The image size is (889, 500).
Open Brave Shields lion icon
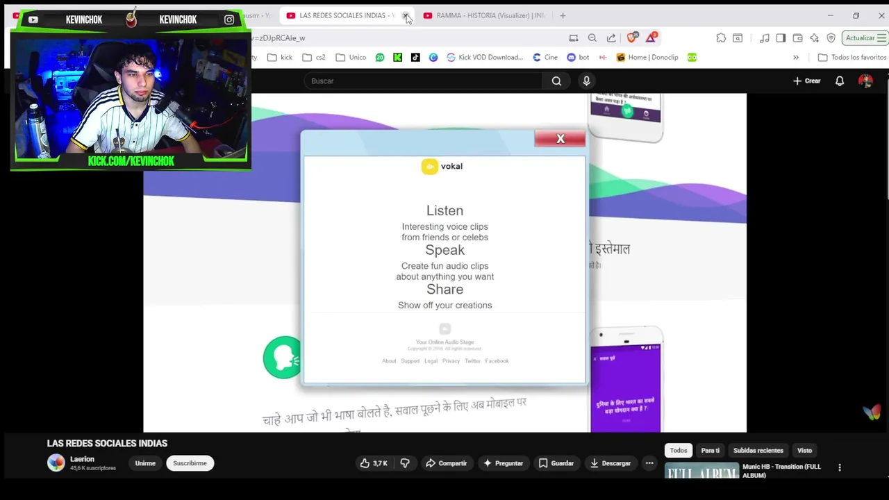[x=632, y=37]
